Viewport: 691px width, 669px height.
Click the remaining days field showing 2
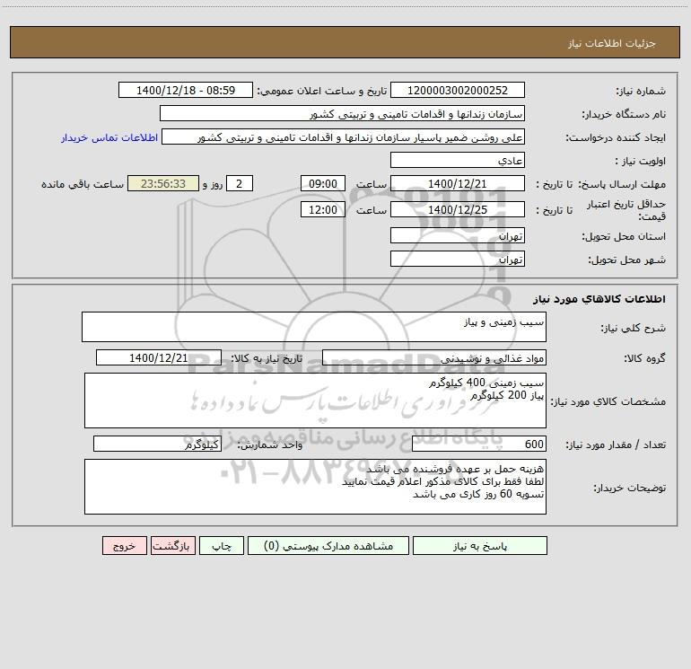point(240,183)
